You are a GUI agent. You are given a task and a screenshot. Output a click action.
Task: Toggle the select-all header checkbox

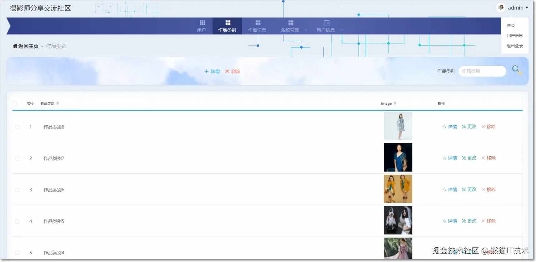[x=14, y=103]
